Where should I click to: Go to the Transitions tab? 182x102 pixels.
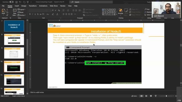point(33,6)
